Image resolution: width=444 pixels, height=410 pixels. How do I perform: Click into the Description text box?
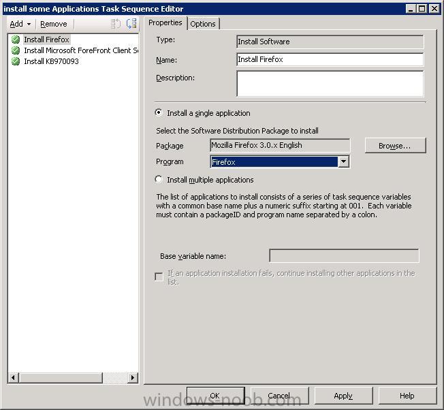330,84
